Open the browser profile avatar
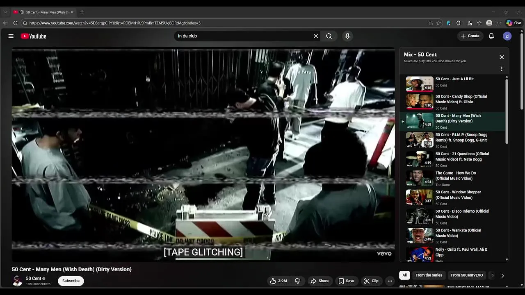Screen dimensions: 525x295 point(489,23)
